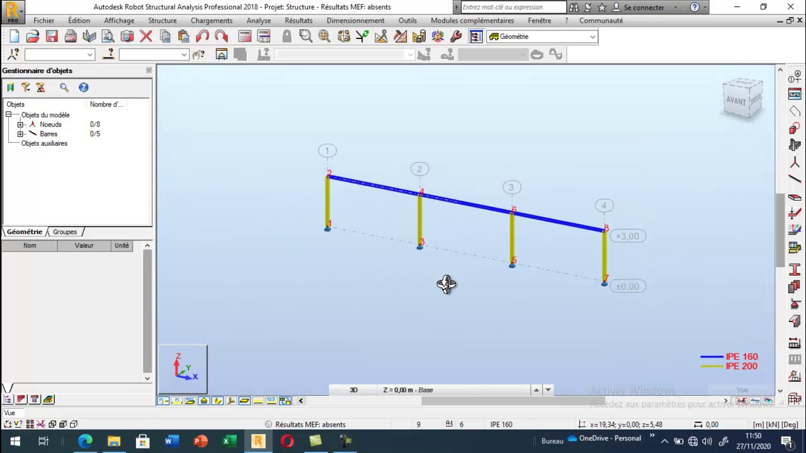This screenshot has width=806, height=453.
Task: Click the Nom column header
Action: click(x=30, y=245)
